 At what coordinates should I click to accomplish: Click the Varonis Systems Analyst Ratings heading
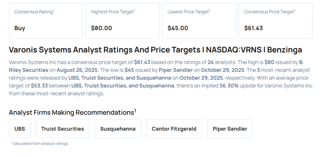pyautogui.click(x=155, y=50)
